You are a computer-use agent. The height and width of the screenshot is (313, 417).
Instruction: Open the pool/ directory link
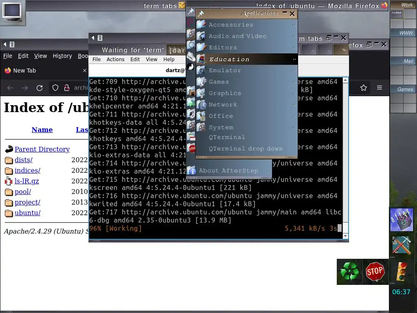23,192
